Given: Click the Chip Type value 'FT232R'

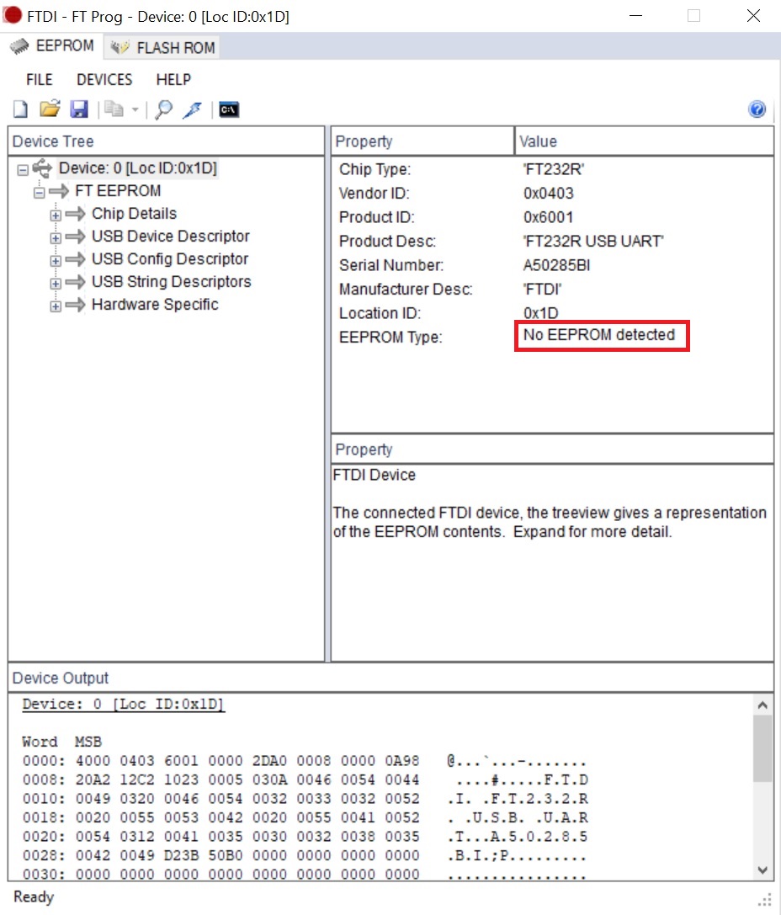Looking at the screenshot, I should point(554,169).
